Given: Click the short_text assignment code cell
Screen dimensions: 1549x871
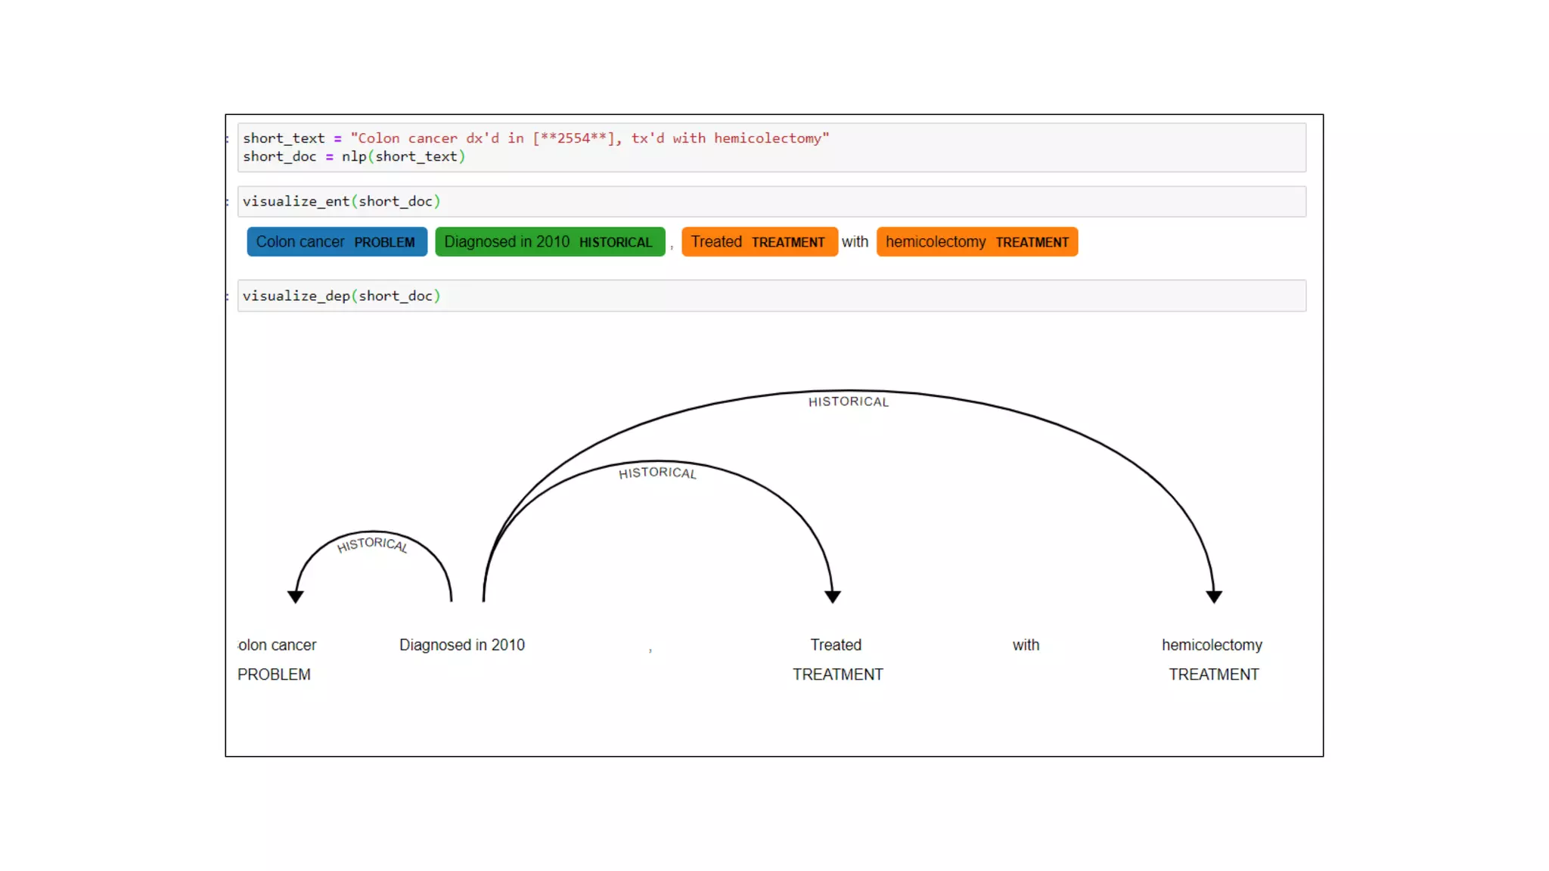Looking at the screenshot, I should click(771, 147).
